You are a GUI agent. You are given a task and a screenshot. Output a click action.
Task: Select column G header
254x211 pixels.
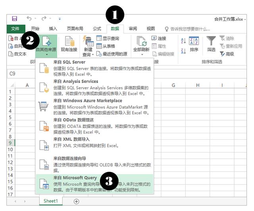point(173,85)
